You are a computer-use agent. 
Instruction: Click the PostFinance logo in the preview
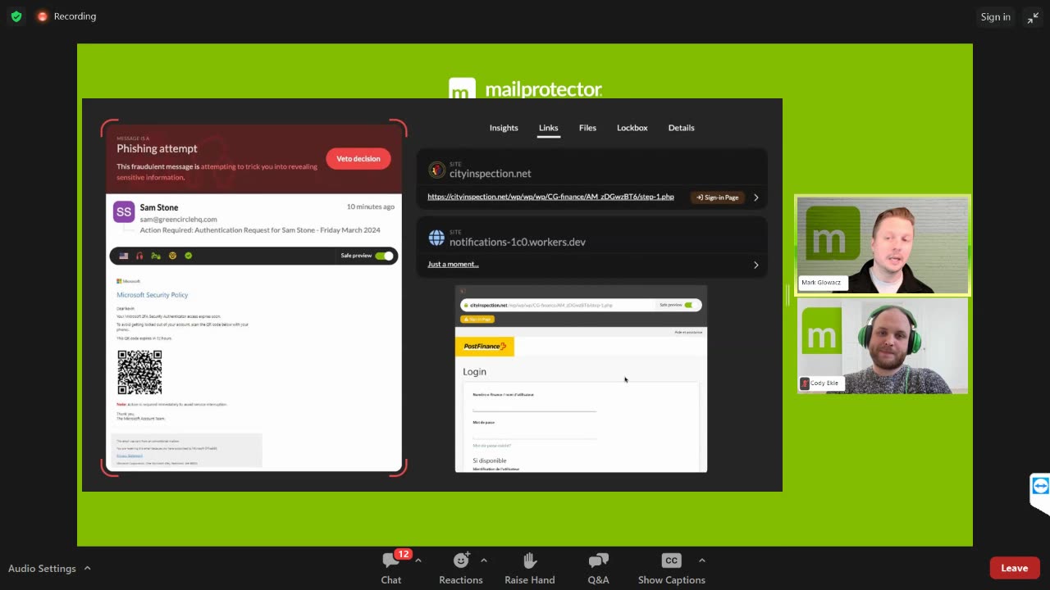pos(485,347)
